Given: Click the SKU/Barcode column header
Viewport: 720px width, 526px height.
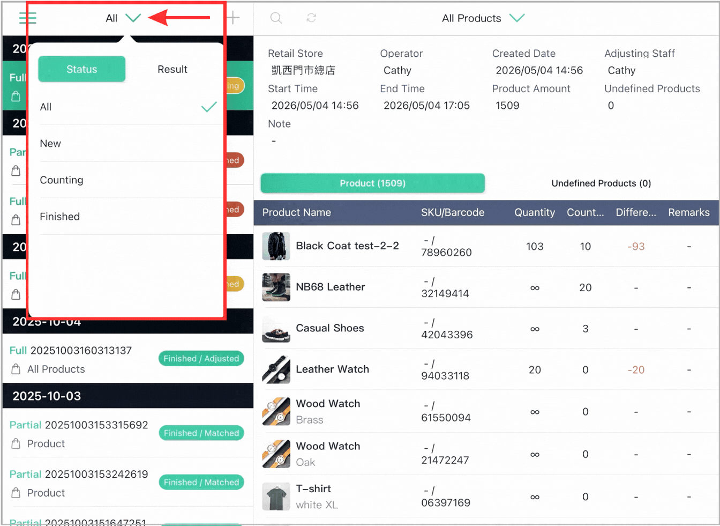Looking at the screenshot, I should (x=453, y=212).
